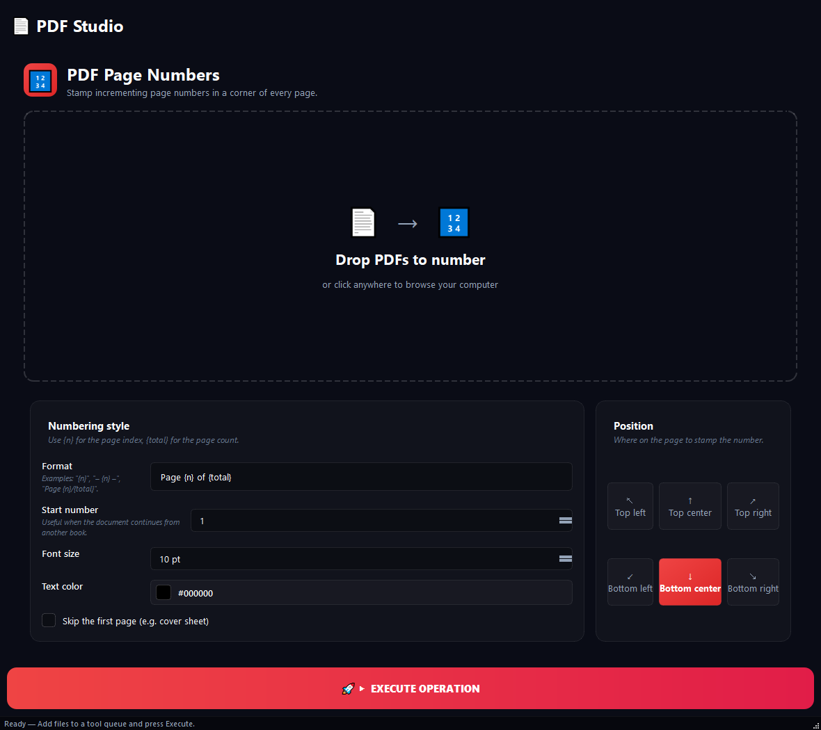This screenshot has width=821, height=730.
Task: Click the #000000 hex color value
Action: point(196,593)
